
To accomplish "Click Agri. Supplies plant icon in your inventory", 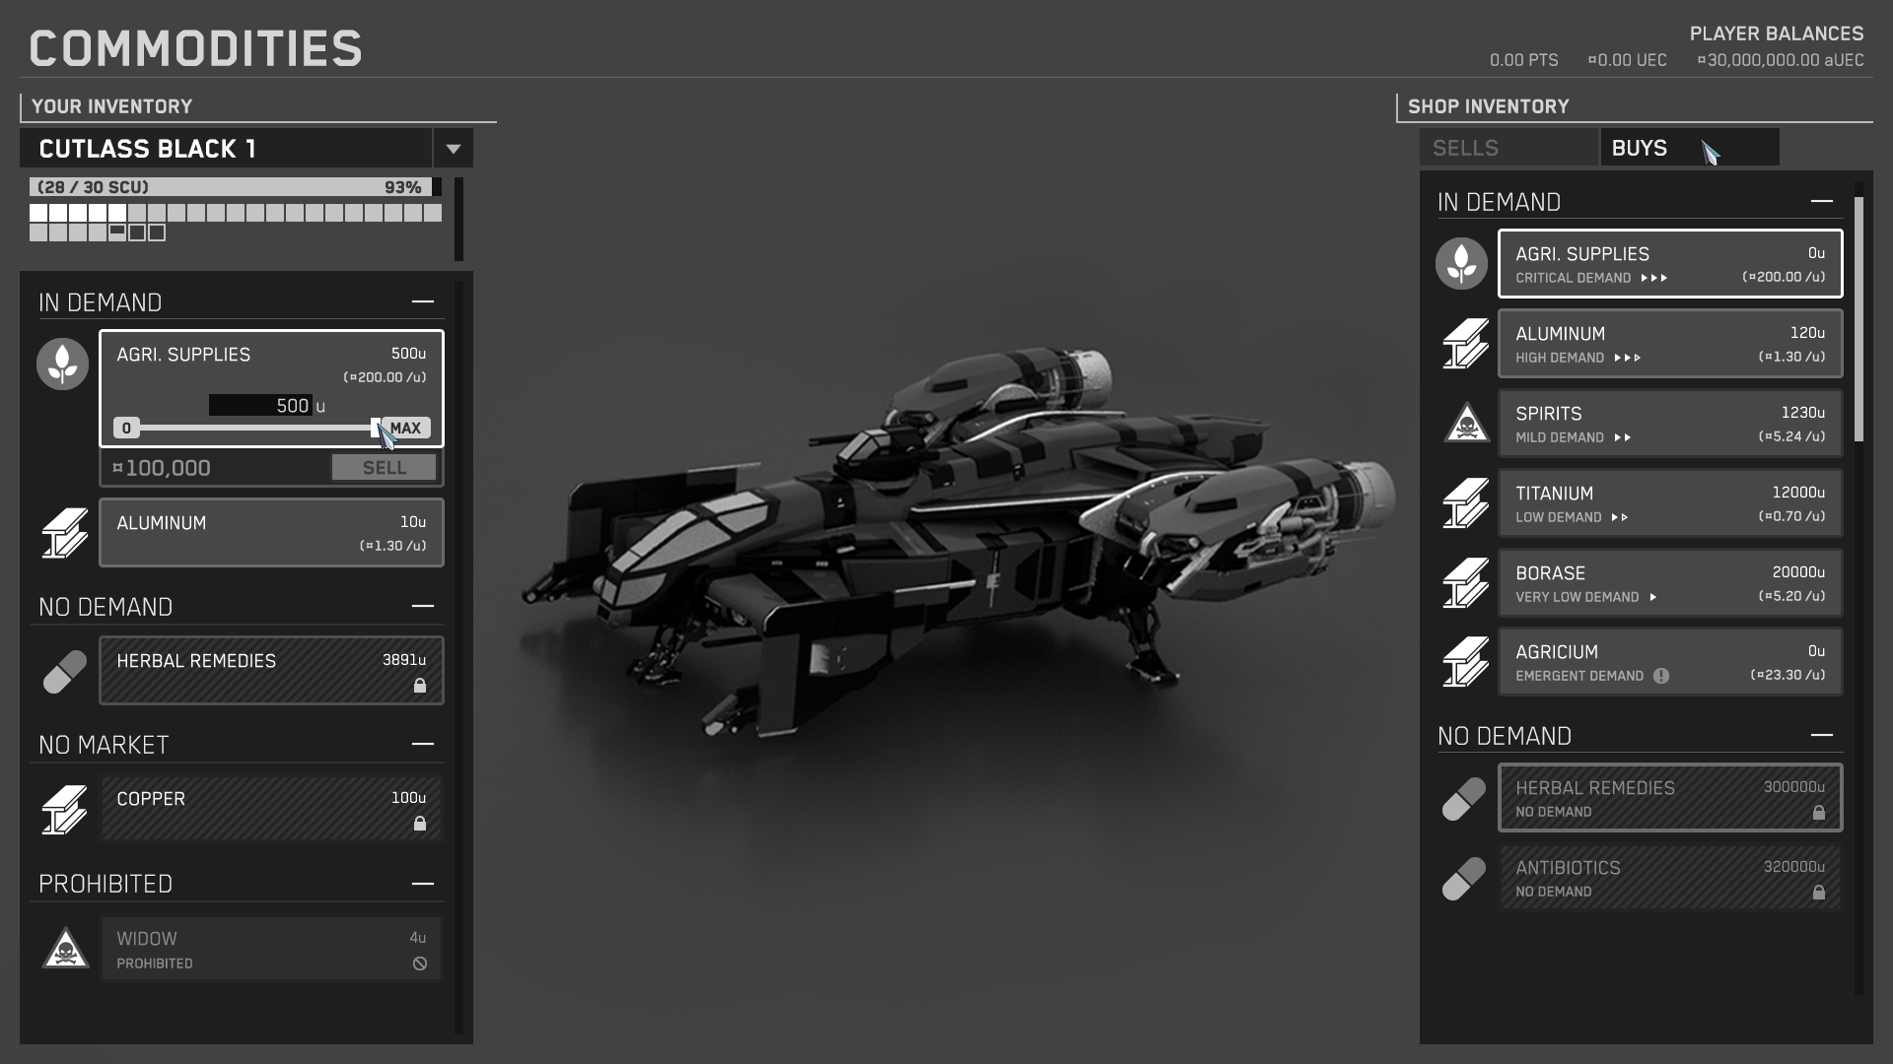I will pyautogui.click(x=62, y=364).
